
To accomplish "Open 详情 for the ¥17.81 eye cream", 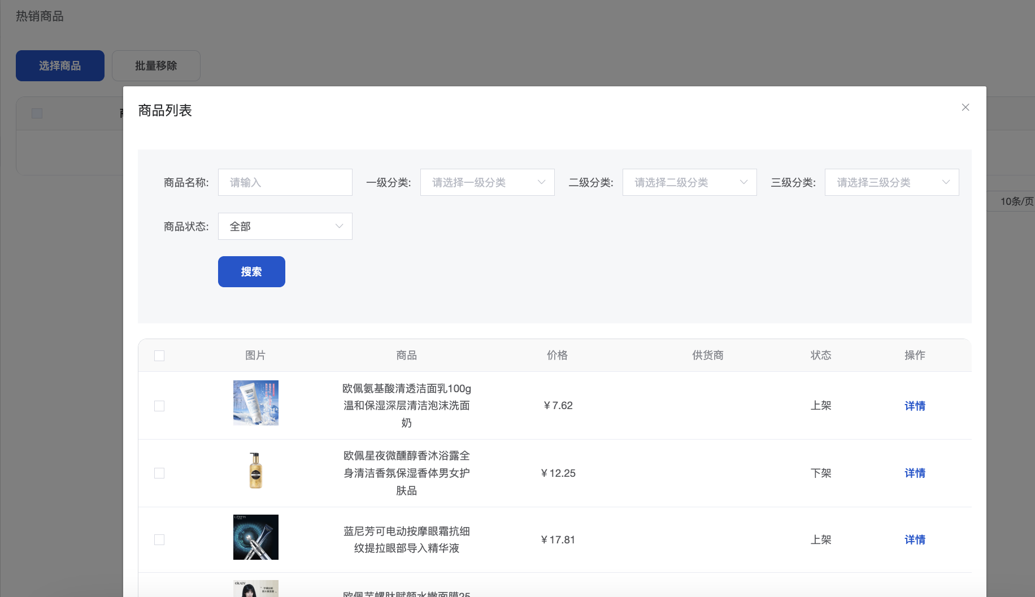I will 915,539.
